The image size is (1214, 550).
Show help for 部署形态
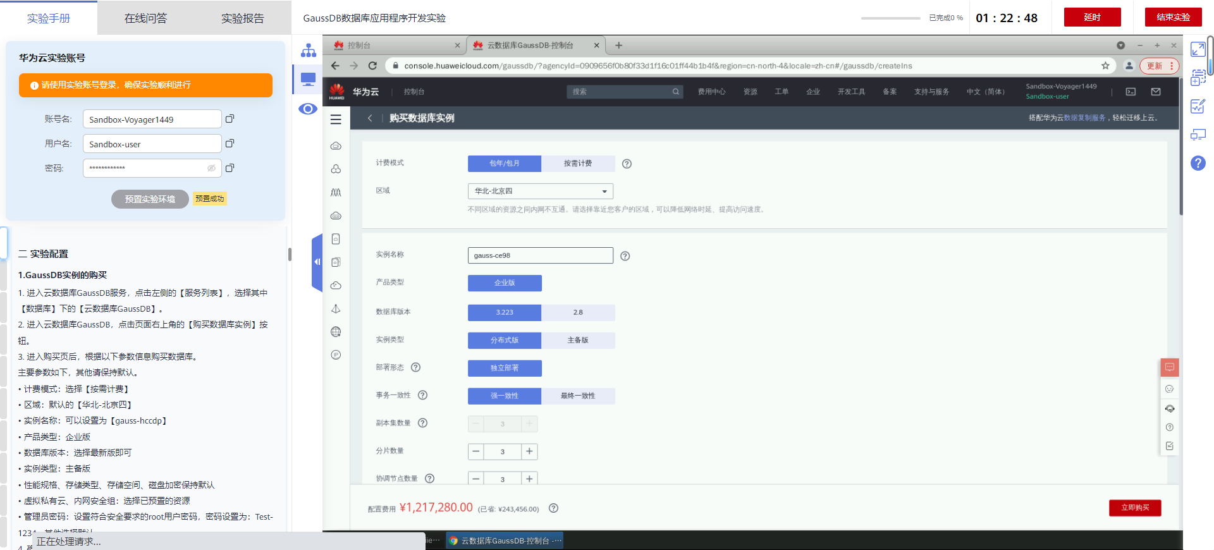click(x=415, y=367)
